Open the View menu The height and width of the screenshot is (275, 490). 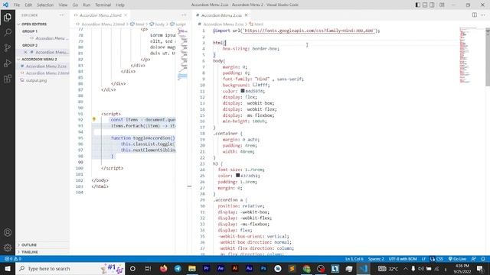[x=63, y=5]
